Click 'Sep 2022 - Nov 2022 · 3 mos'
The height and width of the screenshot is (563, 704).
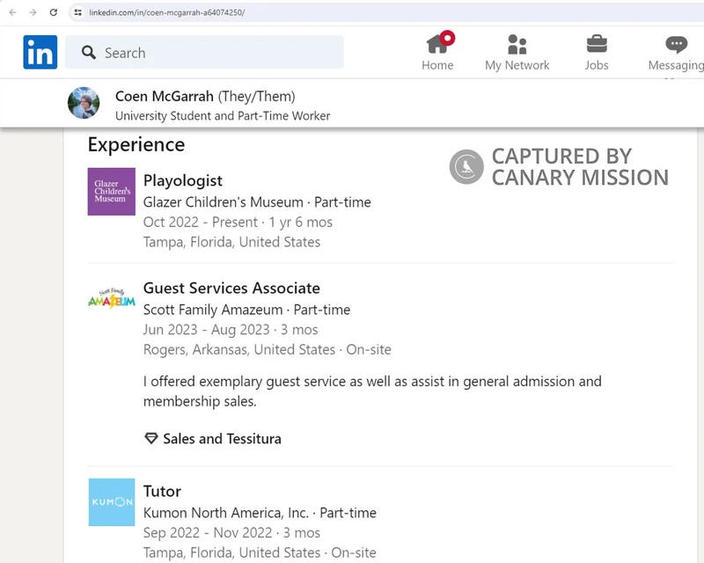pyautogui.click(x=231, y=532)
